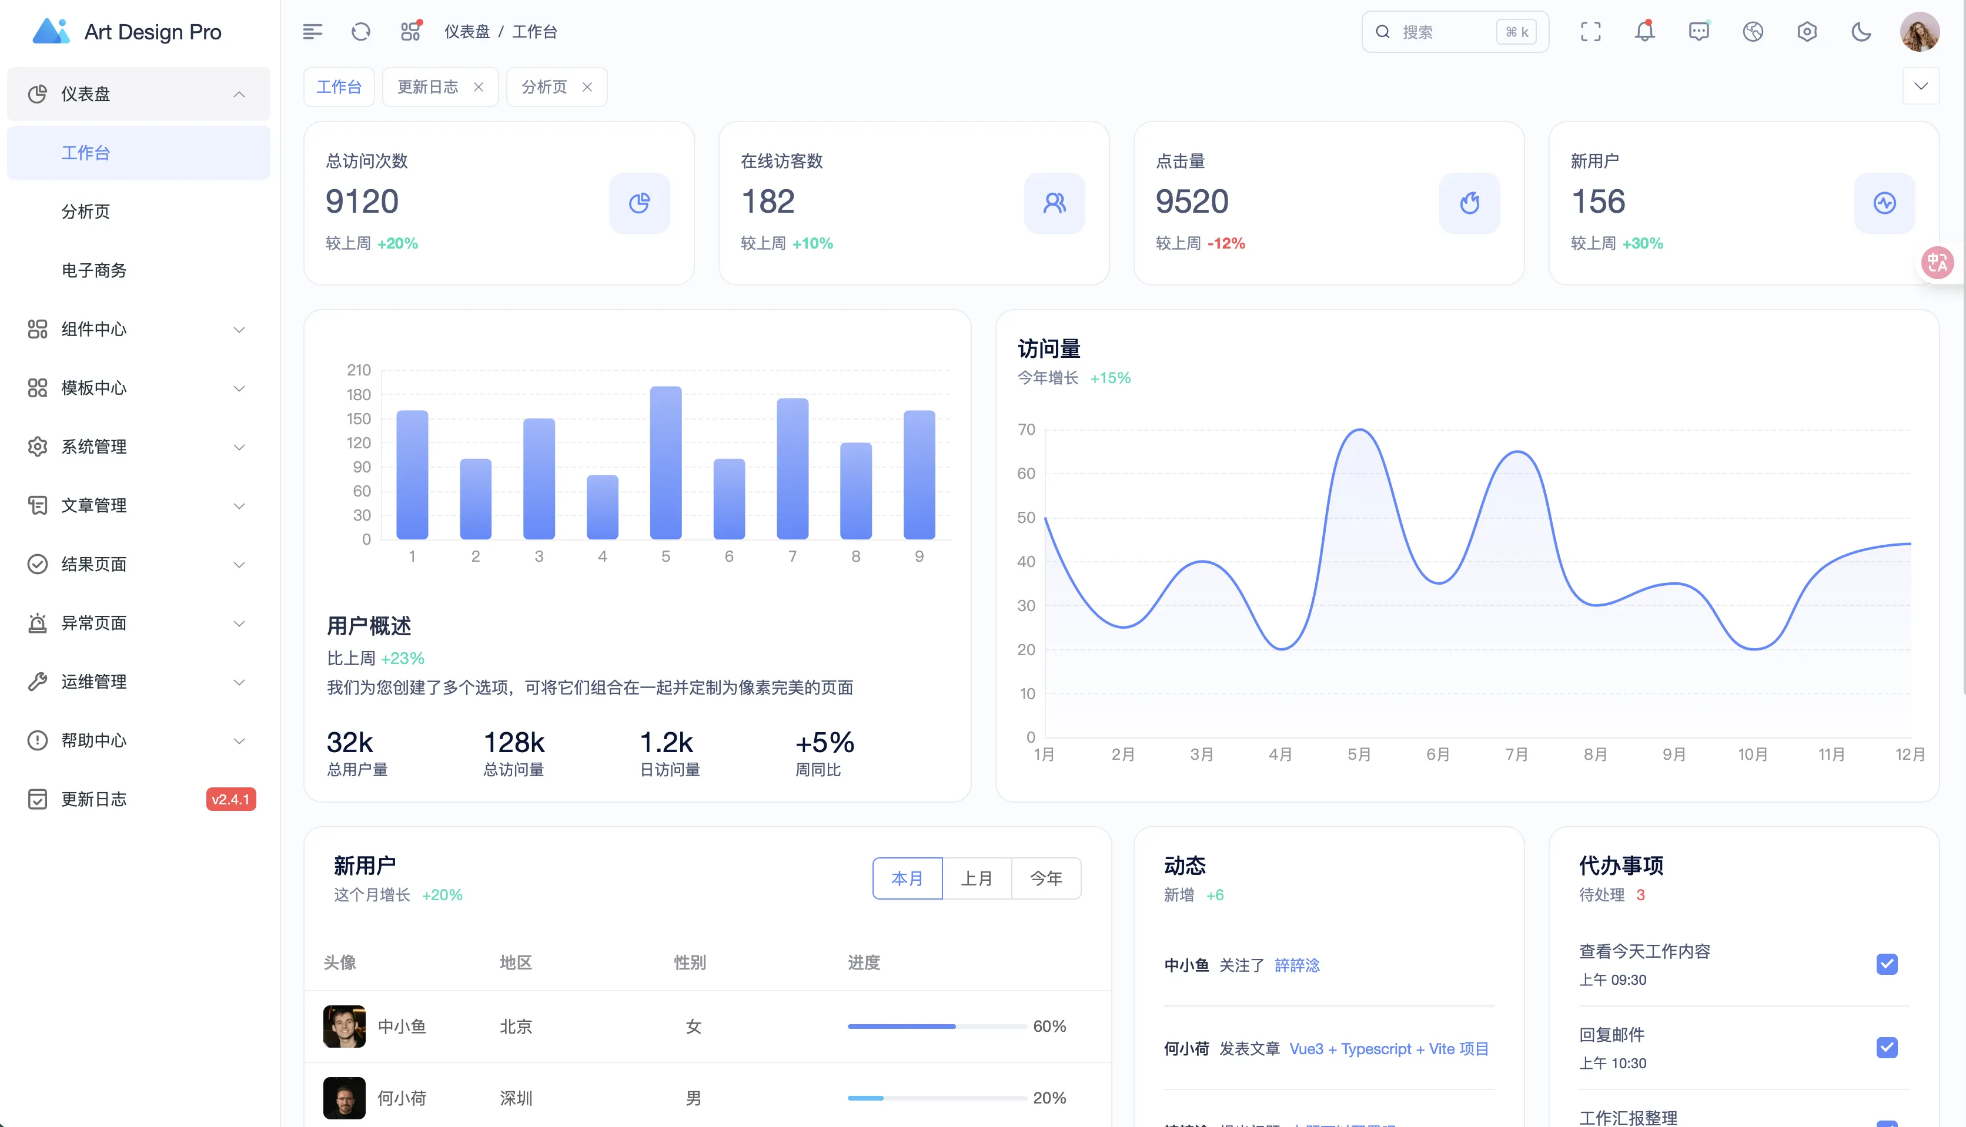
Task: Uncheck 回复邮件 todo checkbox
Action: 1887,1048
